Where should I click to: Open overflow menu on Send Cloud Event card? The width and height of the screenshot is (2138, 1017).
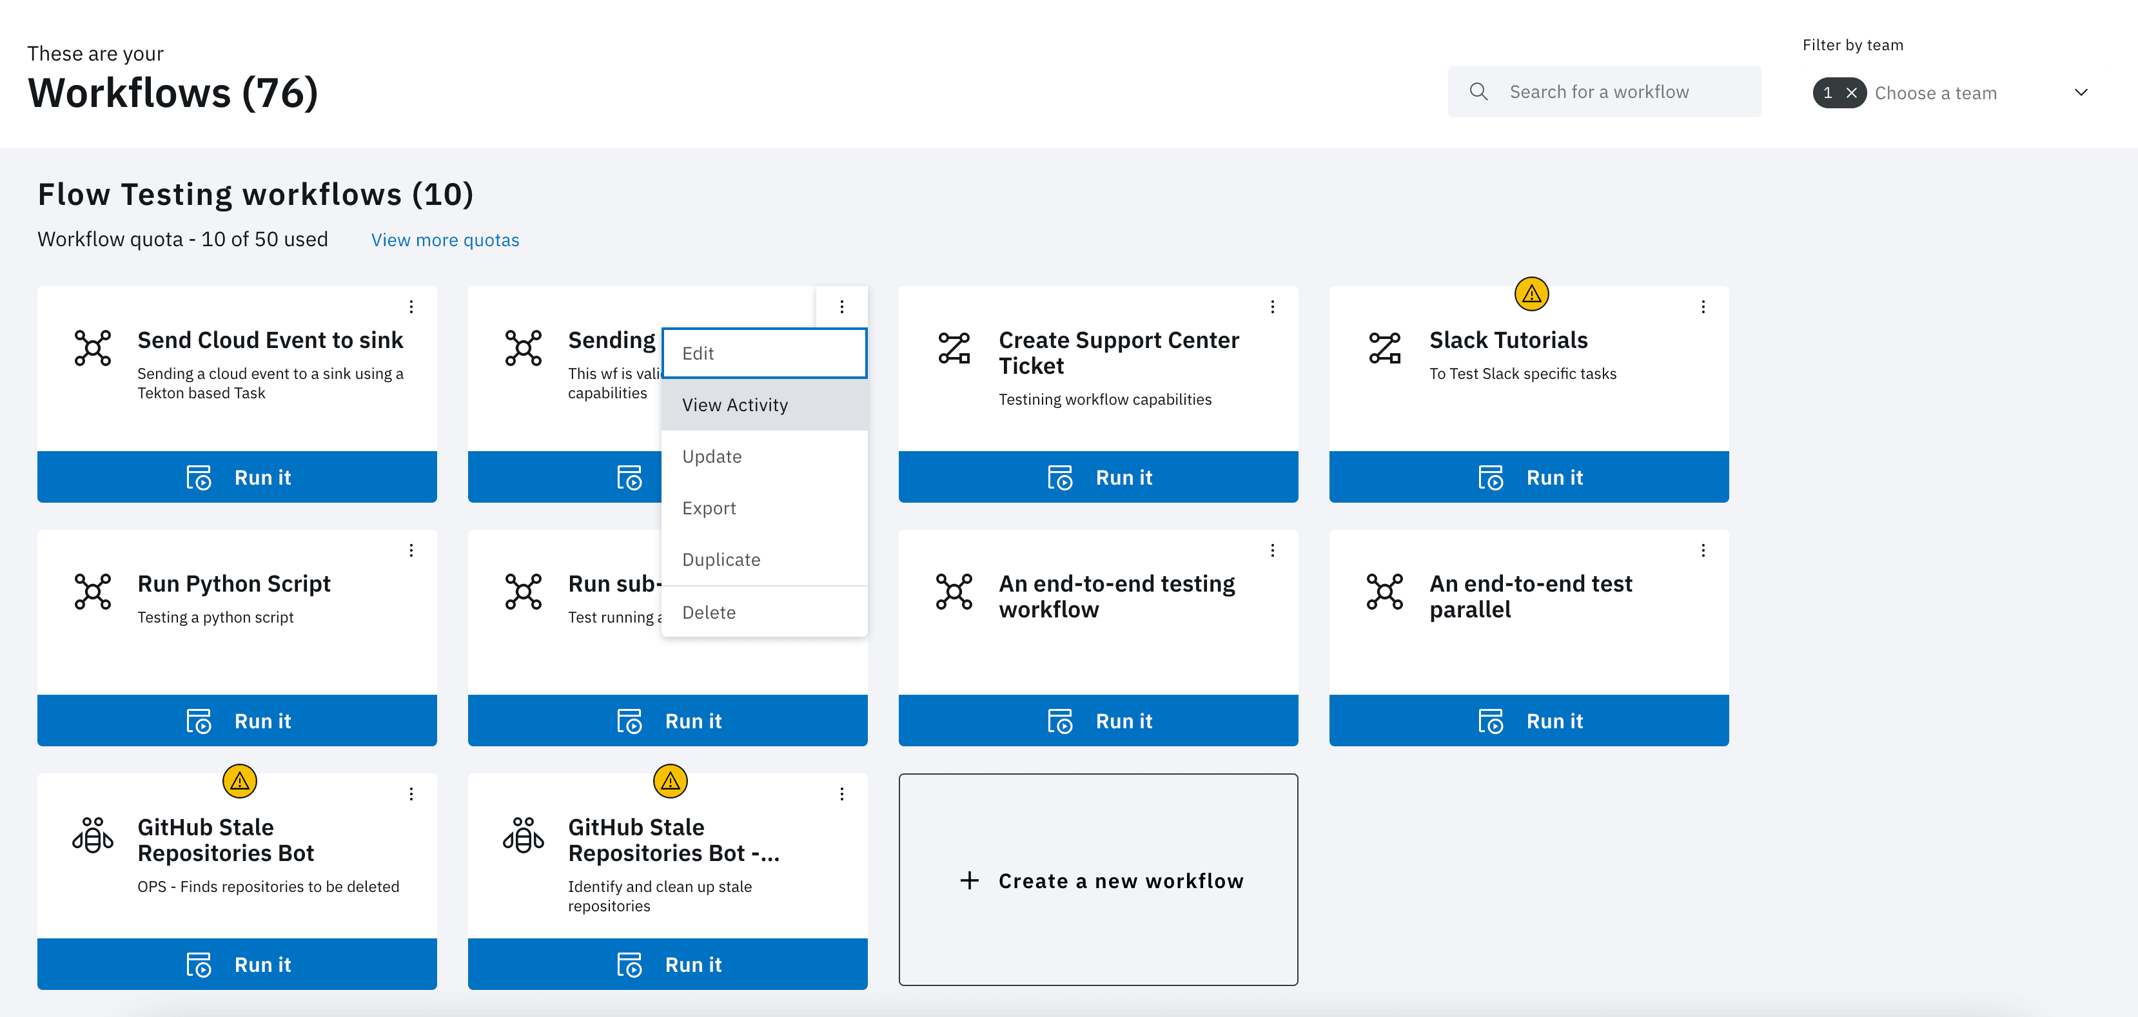[411, 307]
